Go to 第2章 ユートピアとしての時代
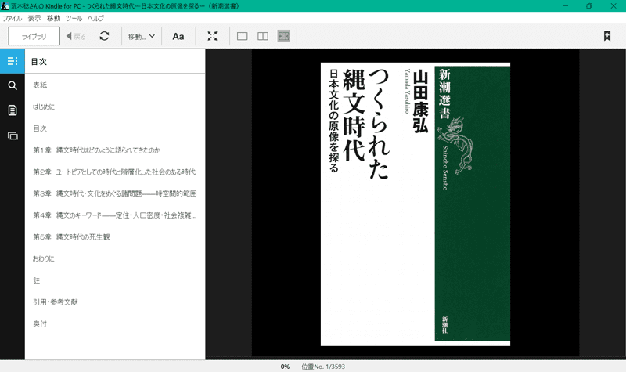The height and width of the screenshot is (372, 626). [x=115, y=172]
